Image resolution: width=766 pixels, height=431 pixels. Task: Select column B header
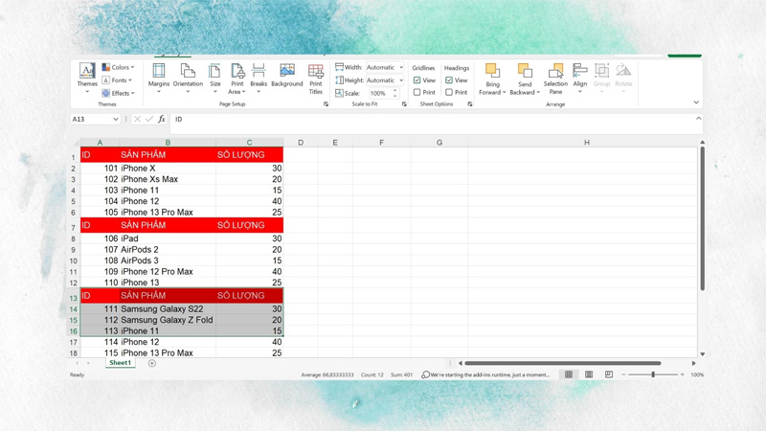pos(168,143)
